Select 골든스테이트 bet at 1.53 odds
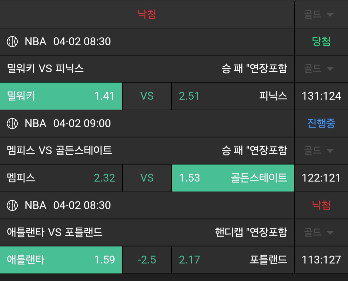 [x=233, y=178]
